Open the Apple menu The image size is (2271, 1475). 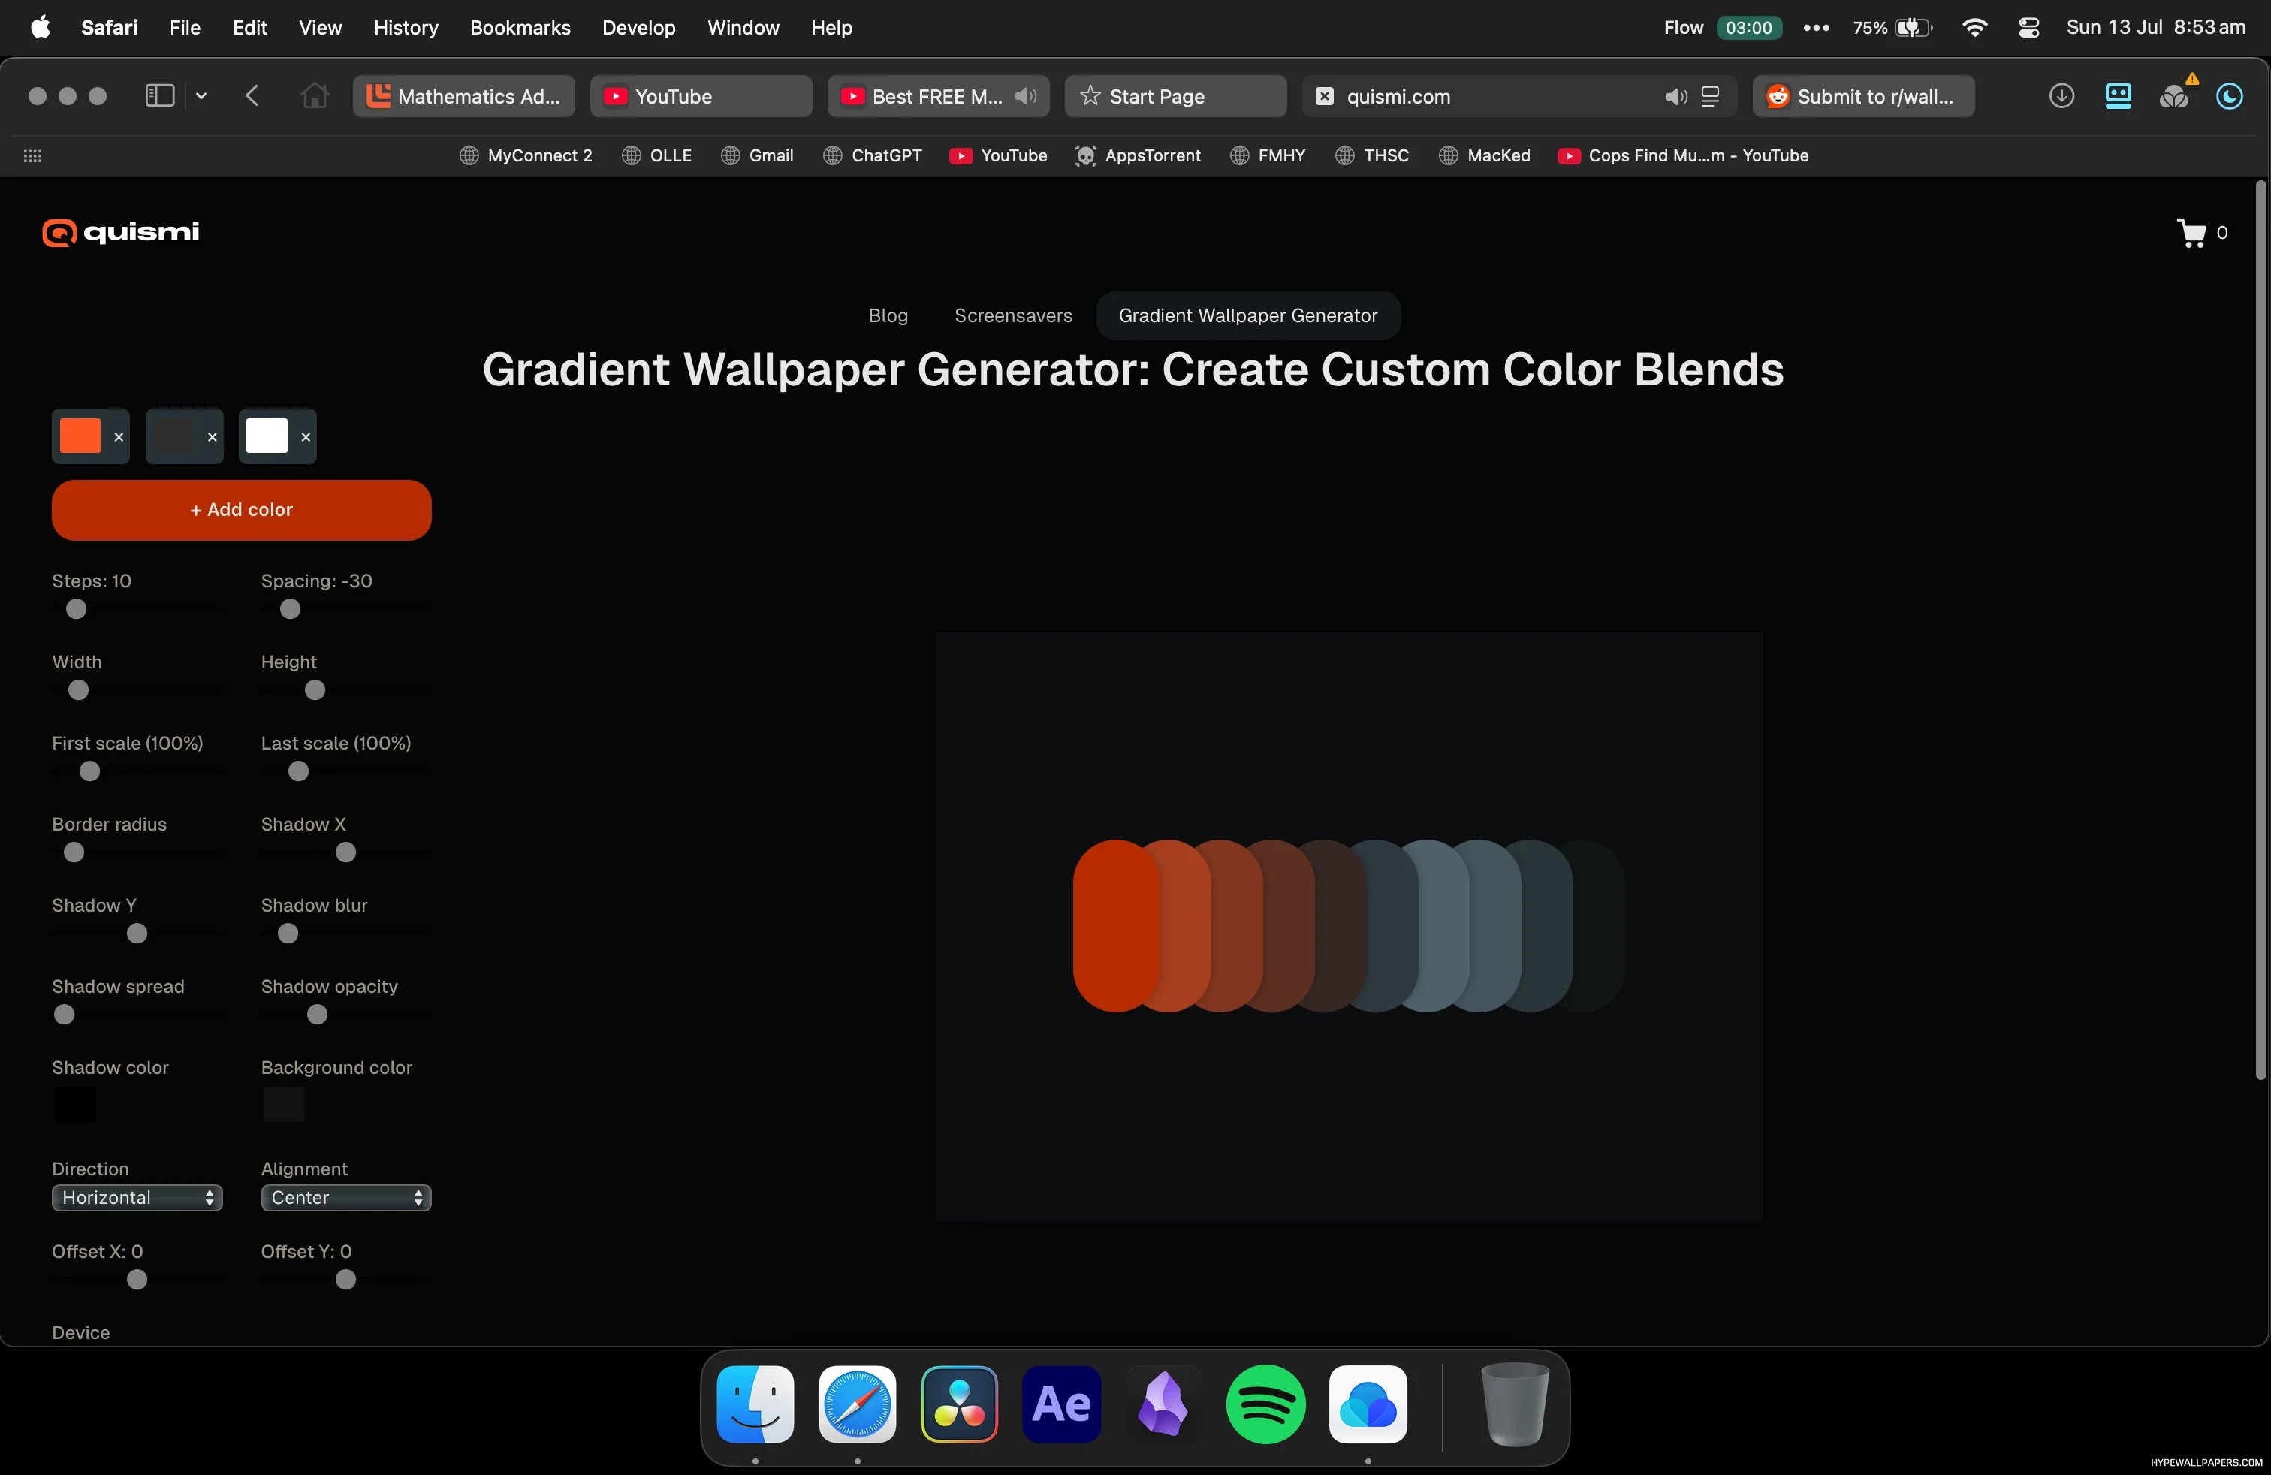coord(40,28)
